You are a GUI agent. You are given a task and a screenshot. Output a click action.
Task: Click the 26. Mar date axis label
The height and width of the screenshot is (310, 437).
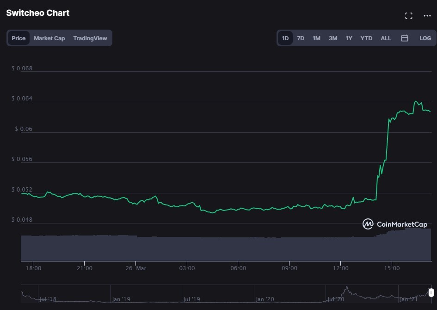[136, 268]
